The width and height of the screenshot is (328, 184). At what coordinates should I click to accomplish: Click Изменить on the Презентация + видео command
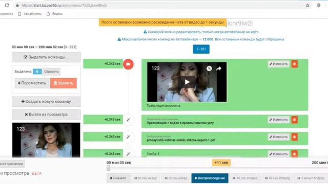click(278, 120)
